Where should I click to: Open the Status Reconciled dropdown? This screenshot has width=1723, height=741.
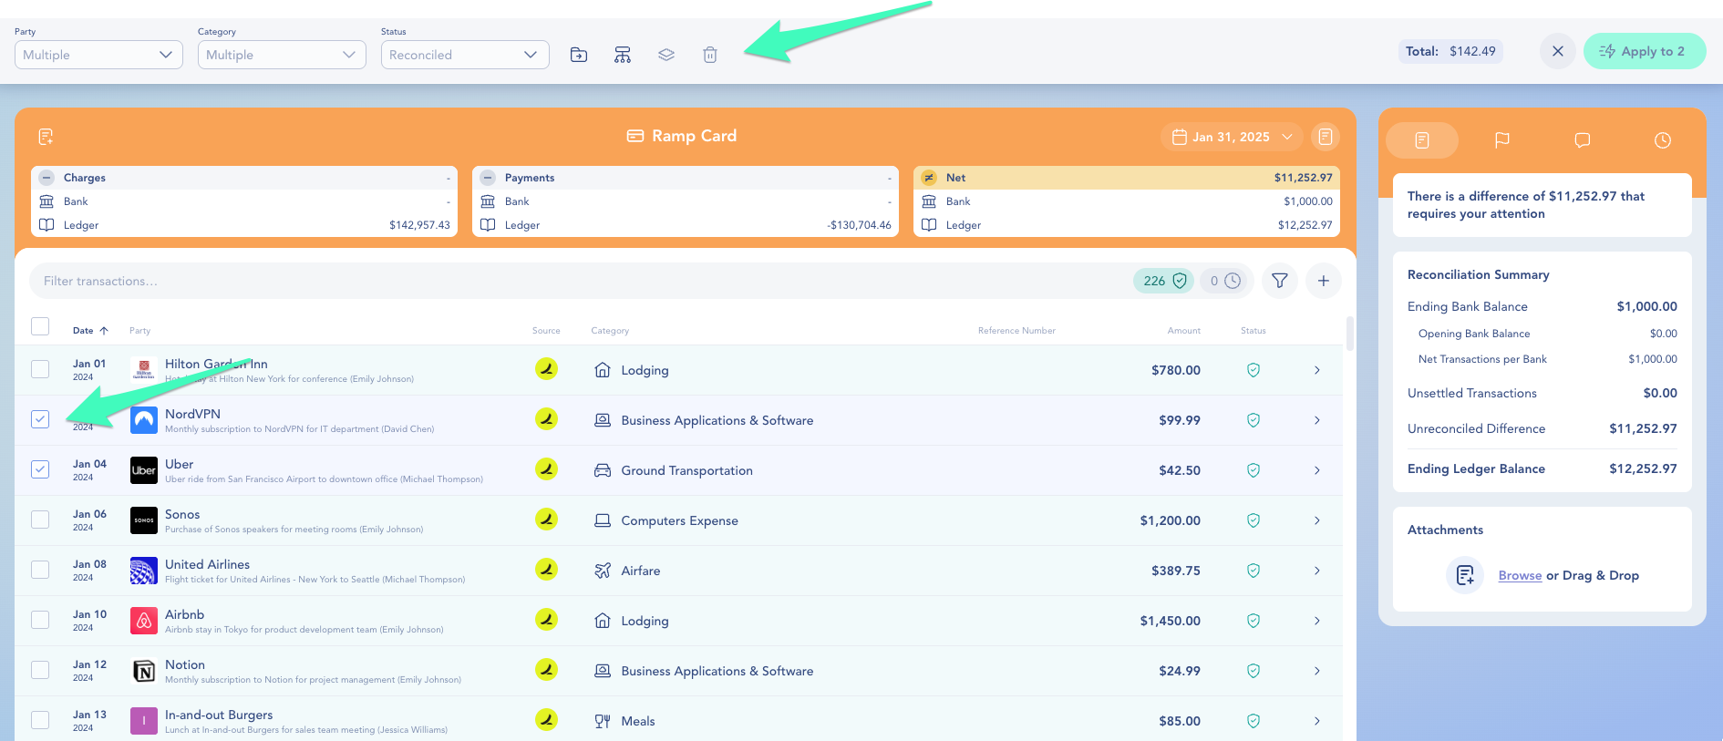[465, 55]
